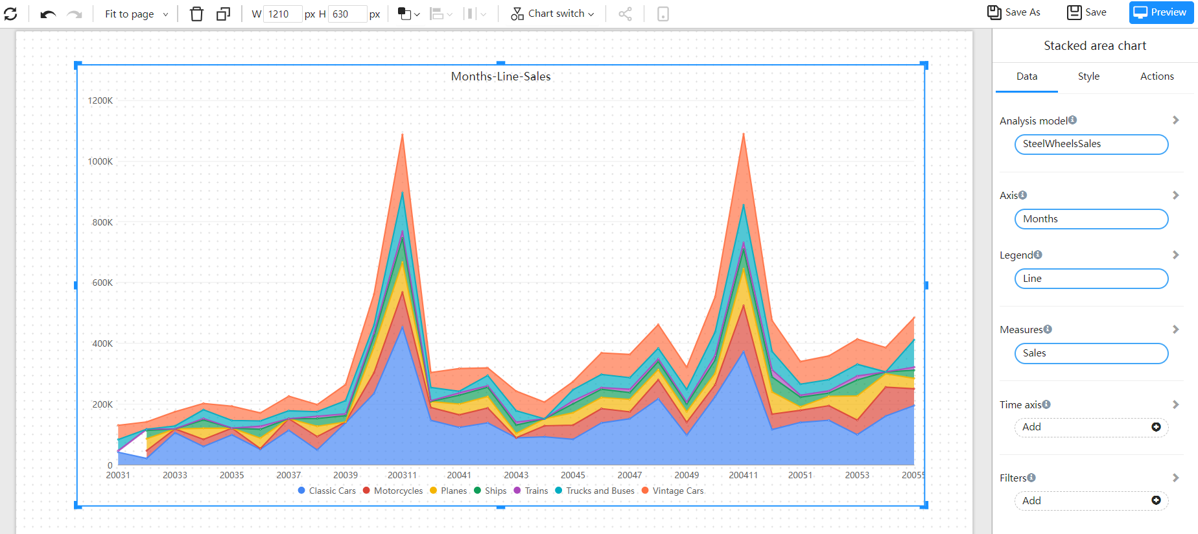Toggle Classic Cars legend series
The image size is (1198, 534).
327,491
